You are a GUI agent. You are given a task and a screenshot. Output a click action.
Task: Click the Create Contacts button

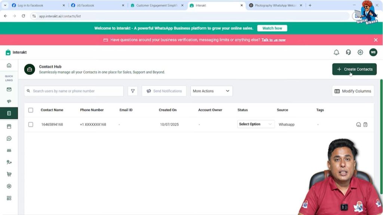pos(354,69)
